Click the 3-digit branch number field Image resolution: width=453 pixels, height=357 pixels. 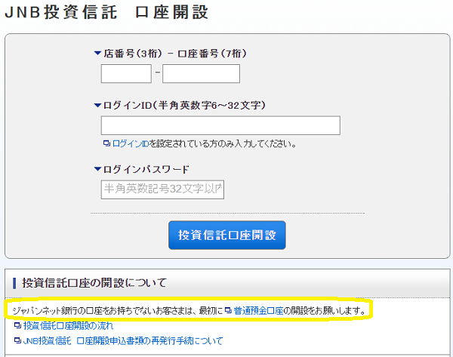[126, 74]
